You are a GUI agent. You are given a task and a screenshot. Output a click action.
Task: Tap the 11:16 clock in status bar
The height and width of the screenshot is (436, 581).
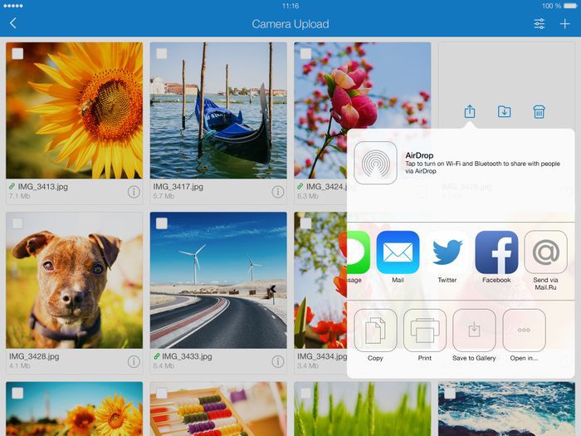(290, 6)
